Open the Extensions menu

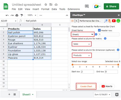[74, 9]
